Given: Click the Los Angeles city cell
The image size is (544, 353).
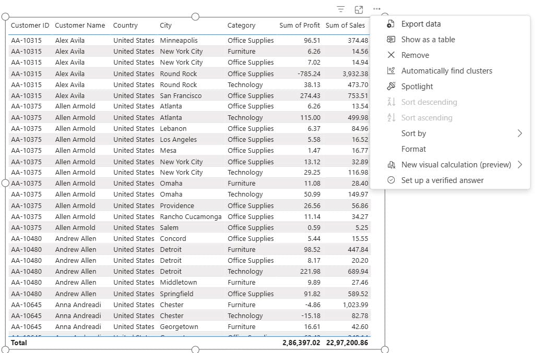Looking at the screenshot, I should point(179,140).
